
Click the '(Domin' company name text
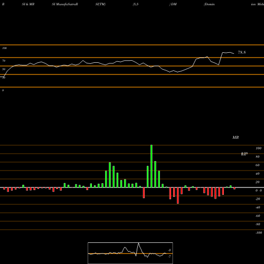[x=209, y=4]
